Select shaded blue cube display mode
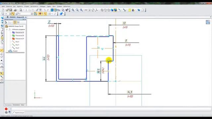Screen dimensions: 212x119 [x=112, y=10]
